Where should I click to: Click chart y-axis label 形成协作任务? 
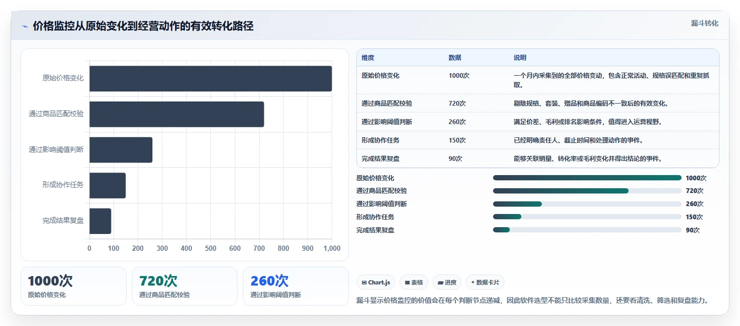coord(63,185)
